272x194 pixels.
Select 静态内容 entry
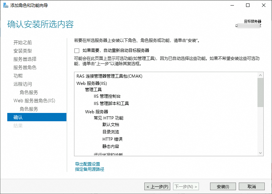pyautogui.click(x=111, y=147)
